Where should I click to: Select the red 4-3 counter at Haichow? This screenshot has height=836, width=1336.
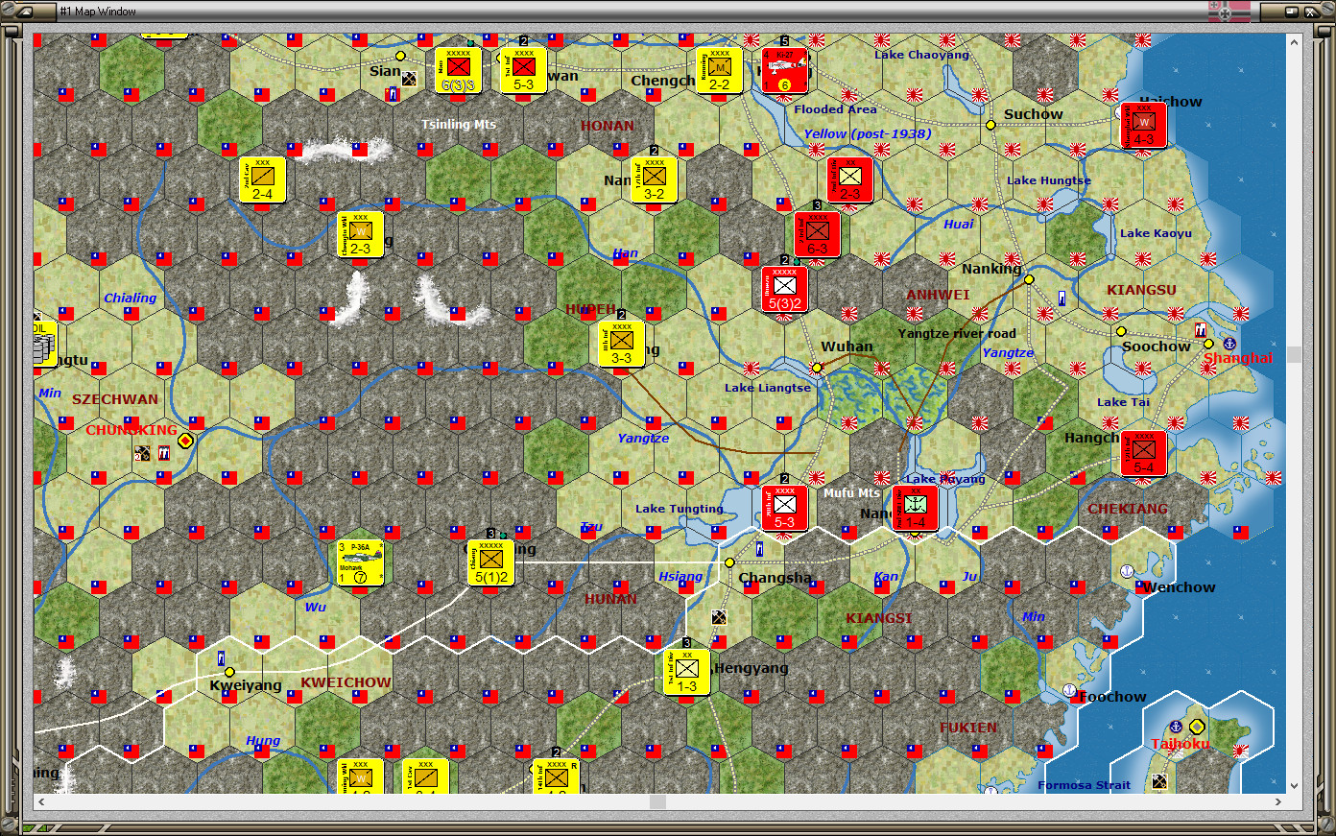coord(1143,125)
